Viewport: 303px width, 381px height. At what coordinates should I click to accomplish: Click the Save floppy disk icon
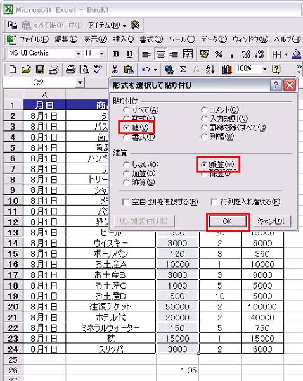click(x=40, y=70)
